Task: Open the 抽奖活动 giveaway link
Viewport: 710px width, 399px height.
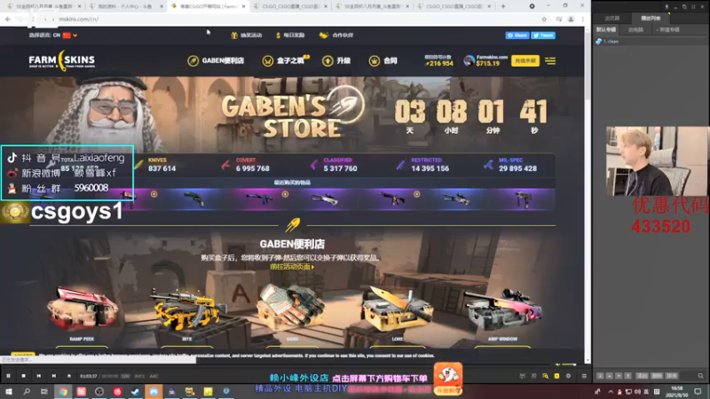Action: [x=247, y=35]
